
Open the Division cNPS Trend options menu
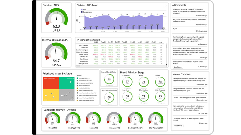click(166, 5)
